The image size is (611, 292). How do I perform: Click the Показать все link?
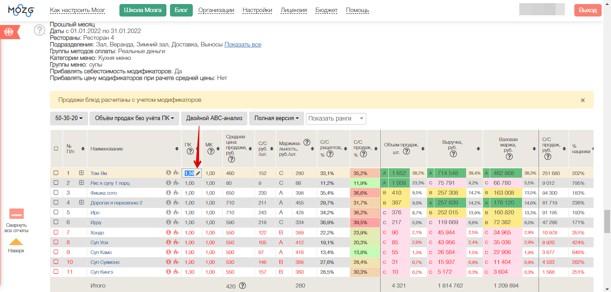[243, 45]
